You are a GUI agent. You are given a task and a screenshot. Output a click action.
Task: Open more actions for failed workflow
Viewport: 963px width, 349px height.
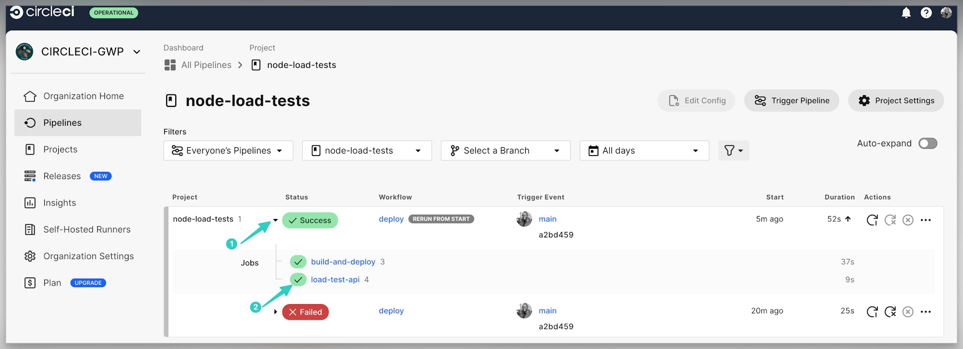click(x=925, y=312)
